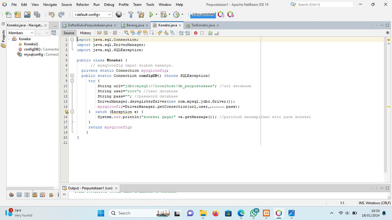Profile the project
The height and width of the screenshot is (220, 392).
(176, 14)
